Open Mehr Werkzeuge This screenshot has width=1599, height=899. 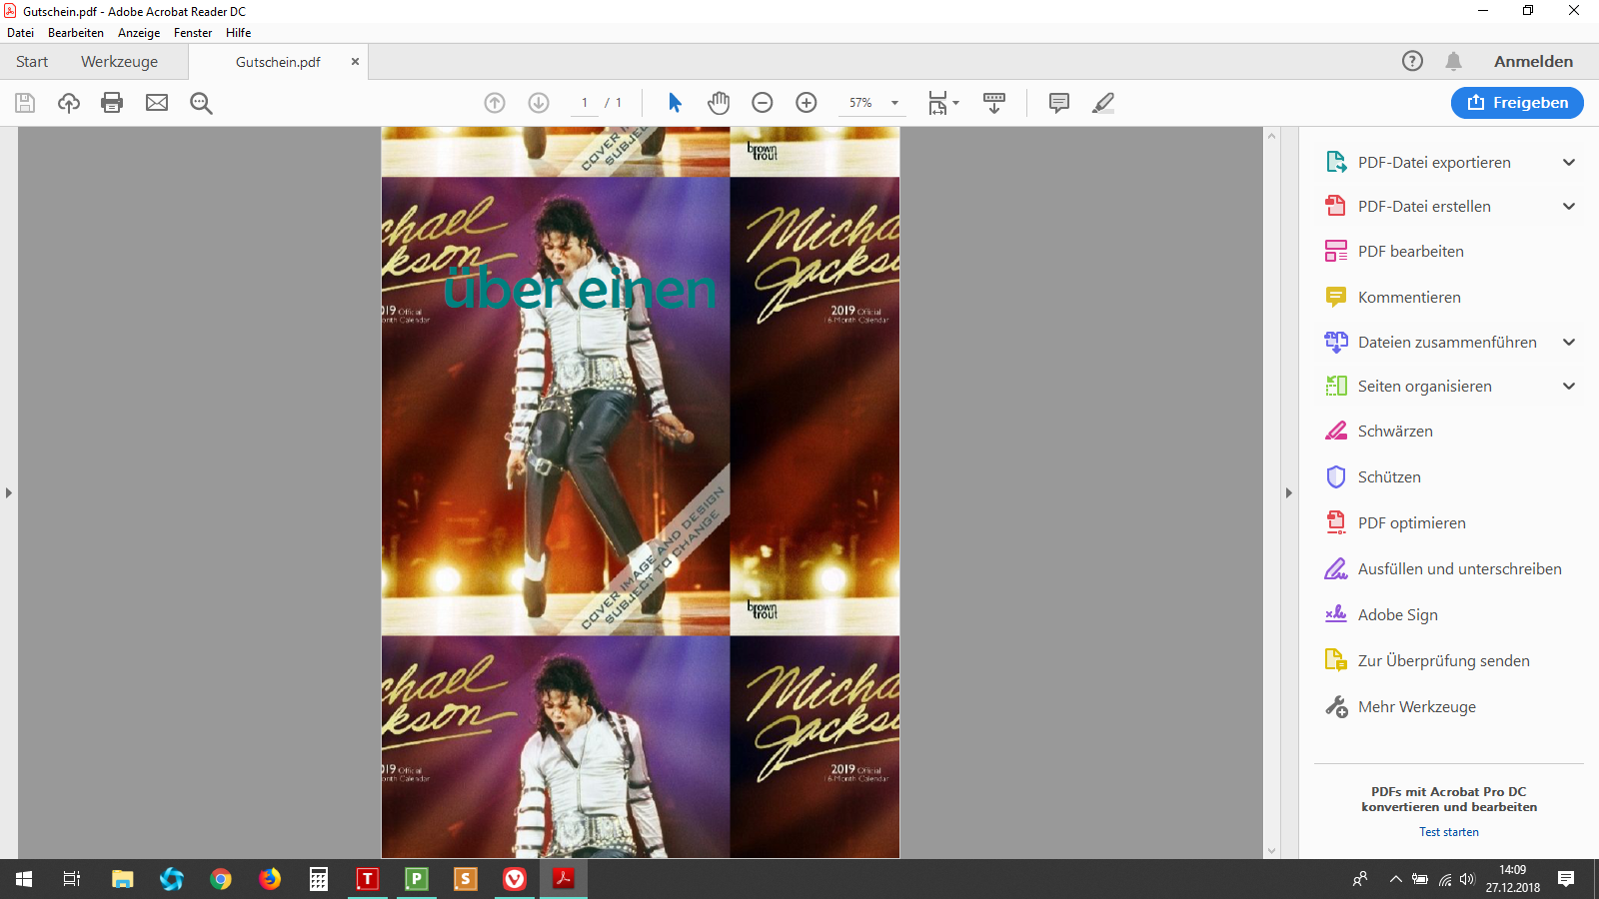(1416, 706)
